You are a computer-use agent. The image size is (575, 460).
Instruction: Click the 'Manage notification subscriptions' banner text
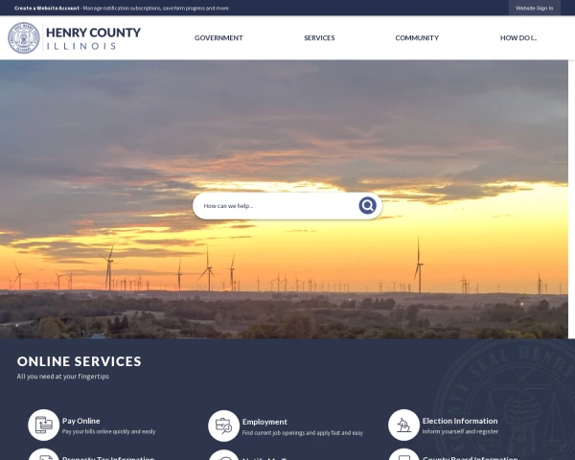tap(155, 8)
